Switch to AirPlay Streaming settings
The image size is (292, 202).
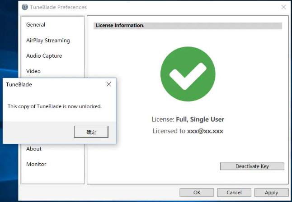click(x=48, y=40)
